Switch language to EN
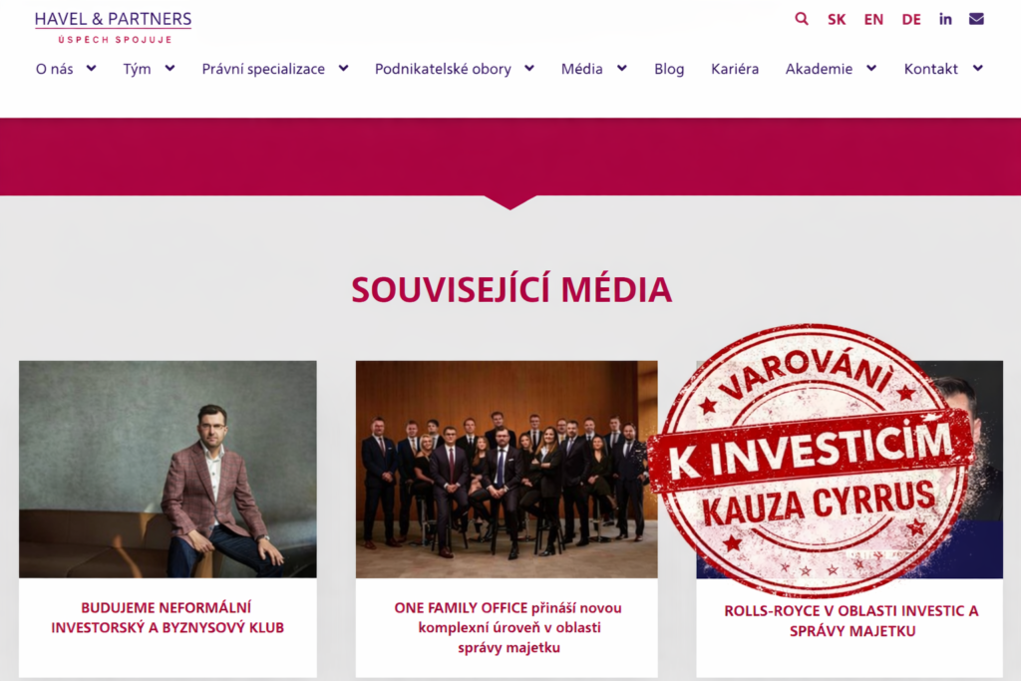Viewport: 1021px width, 681px height. (x=873, y=20)
